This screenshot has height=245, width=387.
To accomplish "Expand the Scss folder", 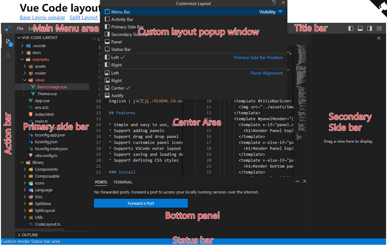I will pos(52,197).
